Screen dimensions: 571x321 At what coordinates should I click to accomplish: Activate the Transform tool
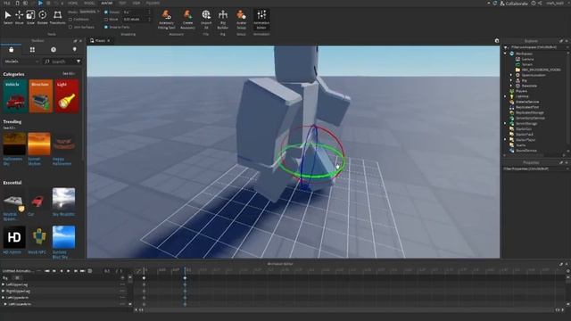coord(57,17)
